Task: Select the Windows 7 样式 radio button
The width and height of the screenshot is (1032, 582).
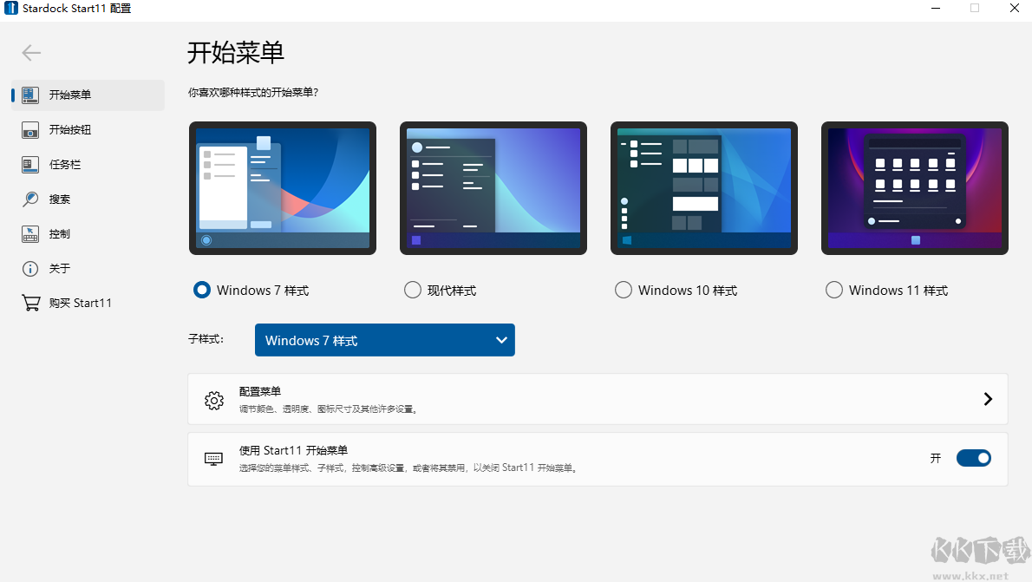Action: pos(201,290)
